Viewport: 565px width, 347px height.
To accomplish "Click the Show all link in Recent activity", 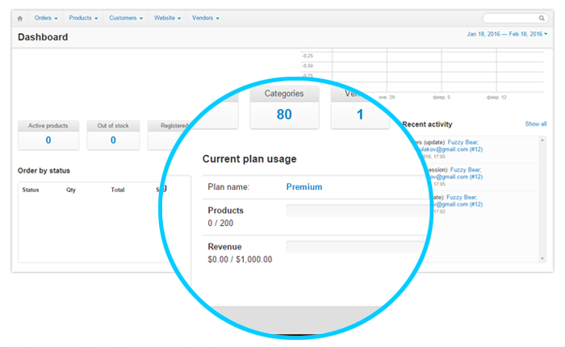I will tap(535, 124).
